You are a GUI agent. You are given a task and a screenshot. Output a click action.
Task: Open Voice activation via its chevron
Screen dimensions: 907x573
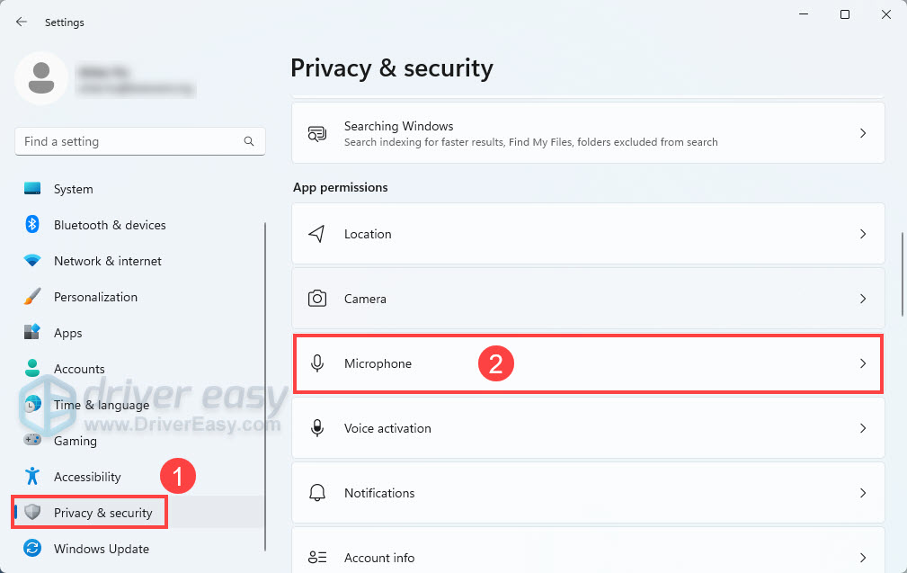[862, 428]
